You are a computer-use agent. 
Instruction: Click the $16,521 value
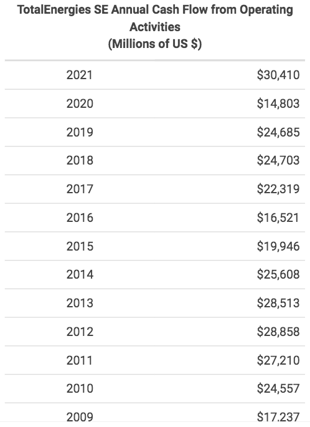pyautogui.click(x=278, y=218)
